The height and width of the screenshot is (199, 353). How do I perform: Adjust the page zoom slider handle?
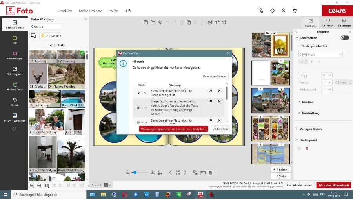[135, 172]
